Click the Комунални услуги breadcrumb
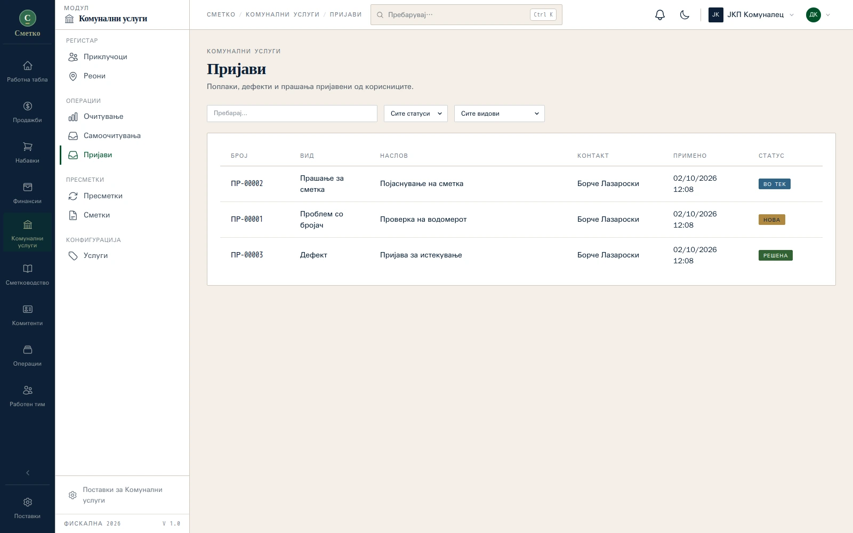 tap(283, 15)
